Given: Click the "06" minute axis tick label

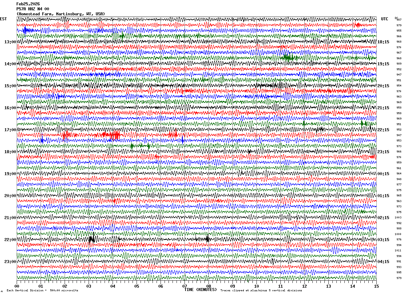Looking at the screenshot, I should point(161,286).
